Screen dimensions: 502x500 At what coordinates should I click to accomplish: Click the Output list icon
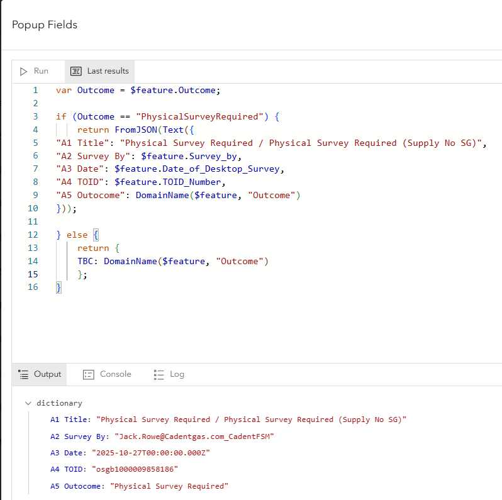click(x=23, y=374)
